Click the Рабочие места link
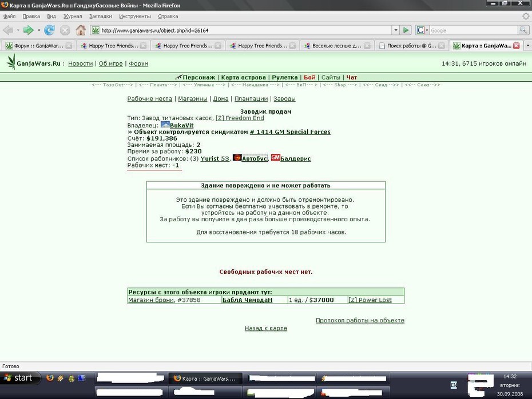The image size is (532, 399). click(x=150, y=99)
